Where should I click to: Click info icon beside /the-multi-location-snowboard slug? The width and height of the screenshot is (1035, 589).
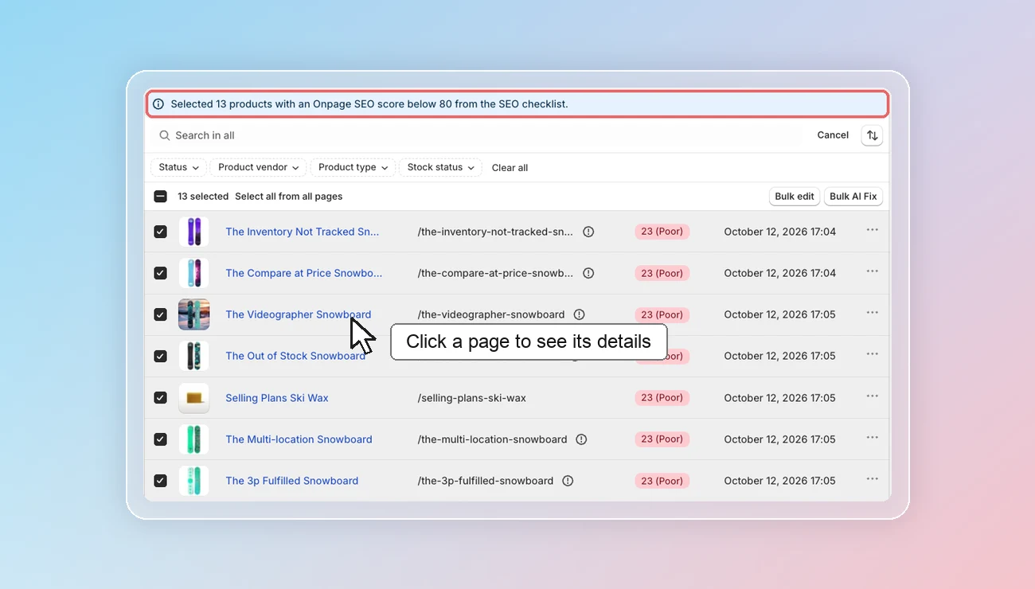(x=581, y=439)
